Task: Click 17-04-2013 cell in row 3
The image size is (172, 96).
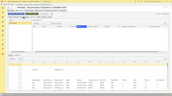Action: click(x=35, y=70)
